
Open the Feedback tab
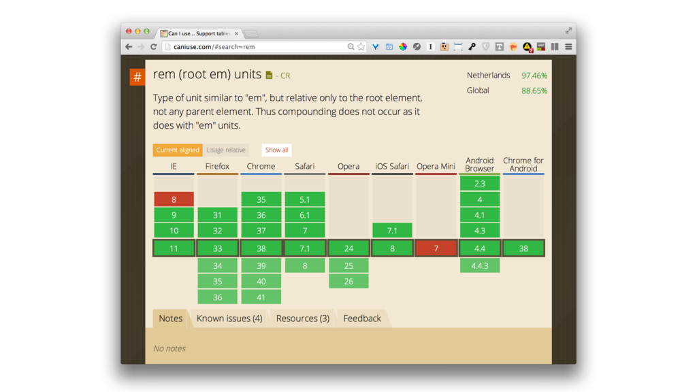(x=362, y=318)
